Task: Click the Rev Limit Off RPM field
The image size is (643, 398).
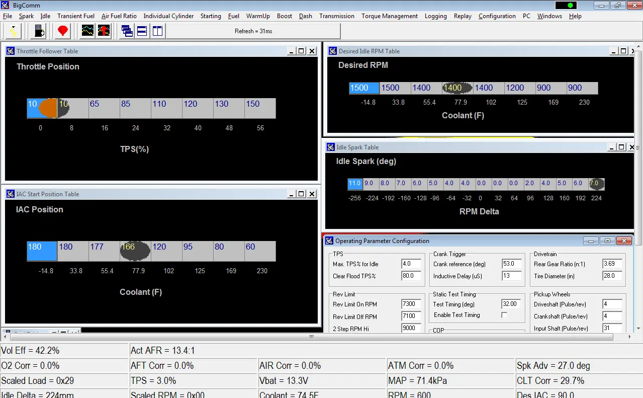Action: click(x=411, y=316)
